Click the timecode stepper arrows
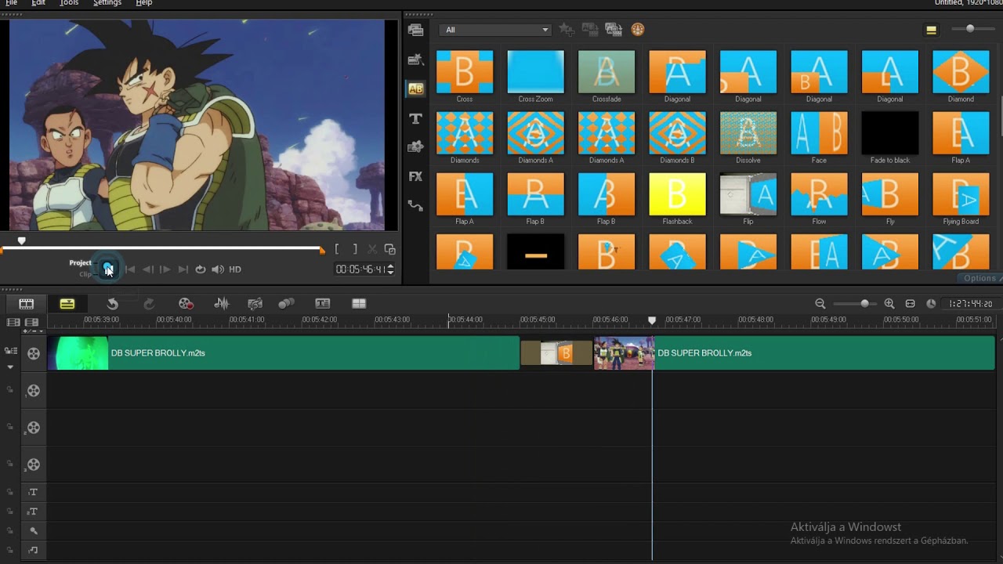 point(390,269)
